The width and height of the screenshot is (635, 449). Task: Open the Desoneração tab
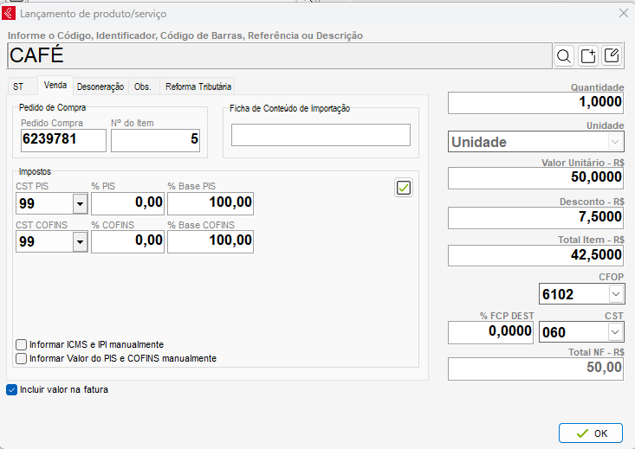(x=100, y=87)
